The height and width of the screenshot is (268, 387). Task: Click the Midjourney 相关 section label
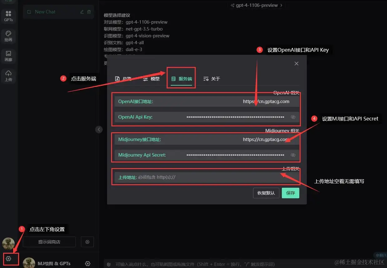tap(282, 131)
